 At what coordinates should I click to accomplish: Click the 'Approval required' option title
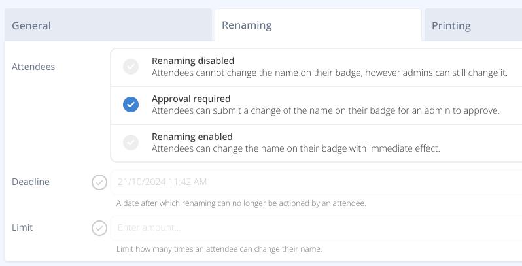pyautogui.click(x=191, y=99)
